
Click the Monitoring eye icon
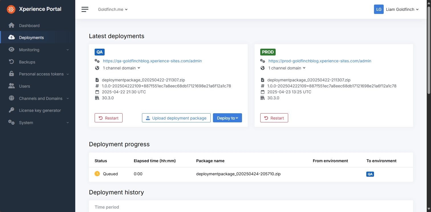point(11,50)
